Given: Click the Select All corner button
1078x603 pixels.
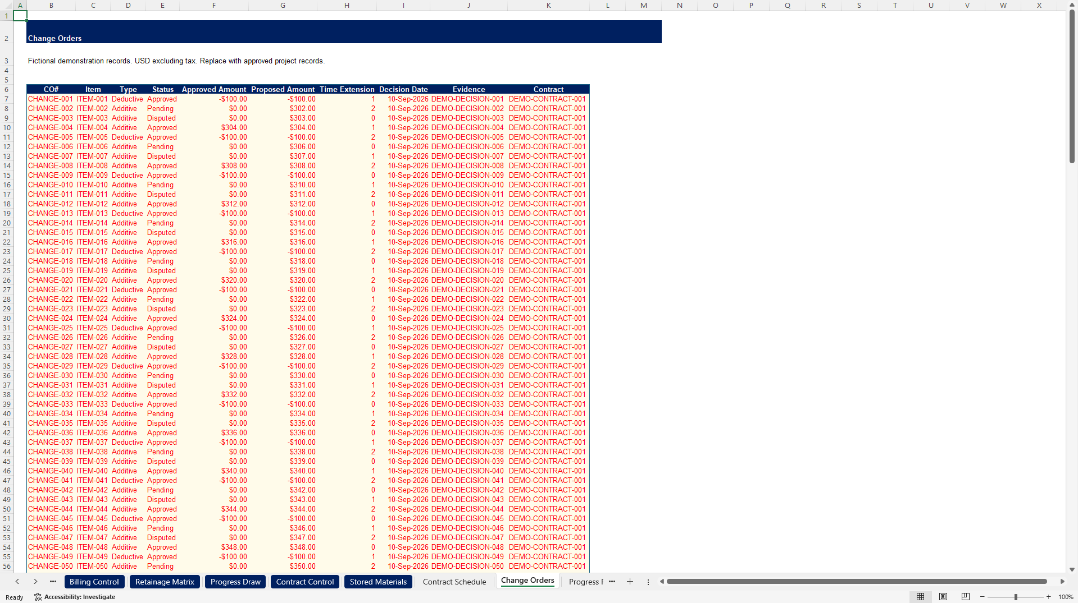Looking at the screenshot, I should coord(7,5).
